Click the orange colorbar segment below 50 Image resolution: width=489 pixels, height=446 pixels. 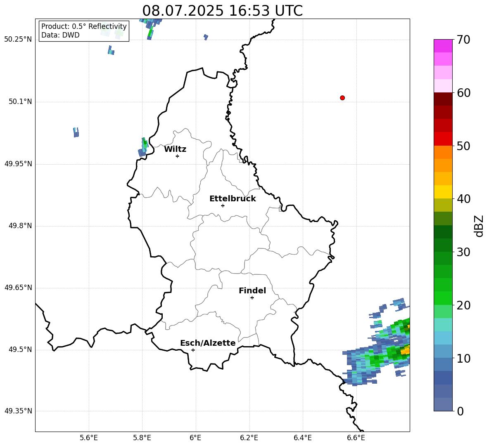443,152
